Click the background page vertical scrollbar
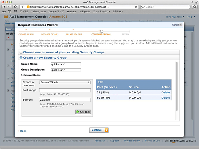Viewport: 199px width, 149px height. pos(192,76)
